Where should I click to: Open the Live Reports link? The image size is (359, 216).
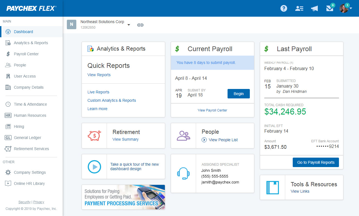(98, 92)
